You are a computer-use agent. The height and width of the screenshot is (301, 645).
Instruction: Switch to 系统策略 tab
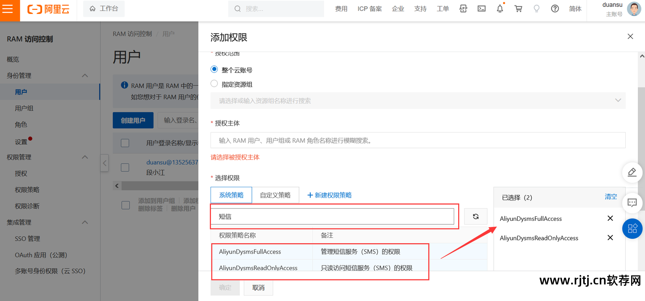[x=231, y=195]
